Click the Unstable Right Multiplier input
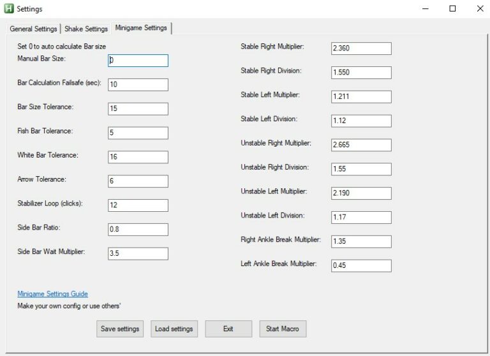Viewport: 490px width, 356px height. (x=361, y=145)
